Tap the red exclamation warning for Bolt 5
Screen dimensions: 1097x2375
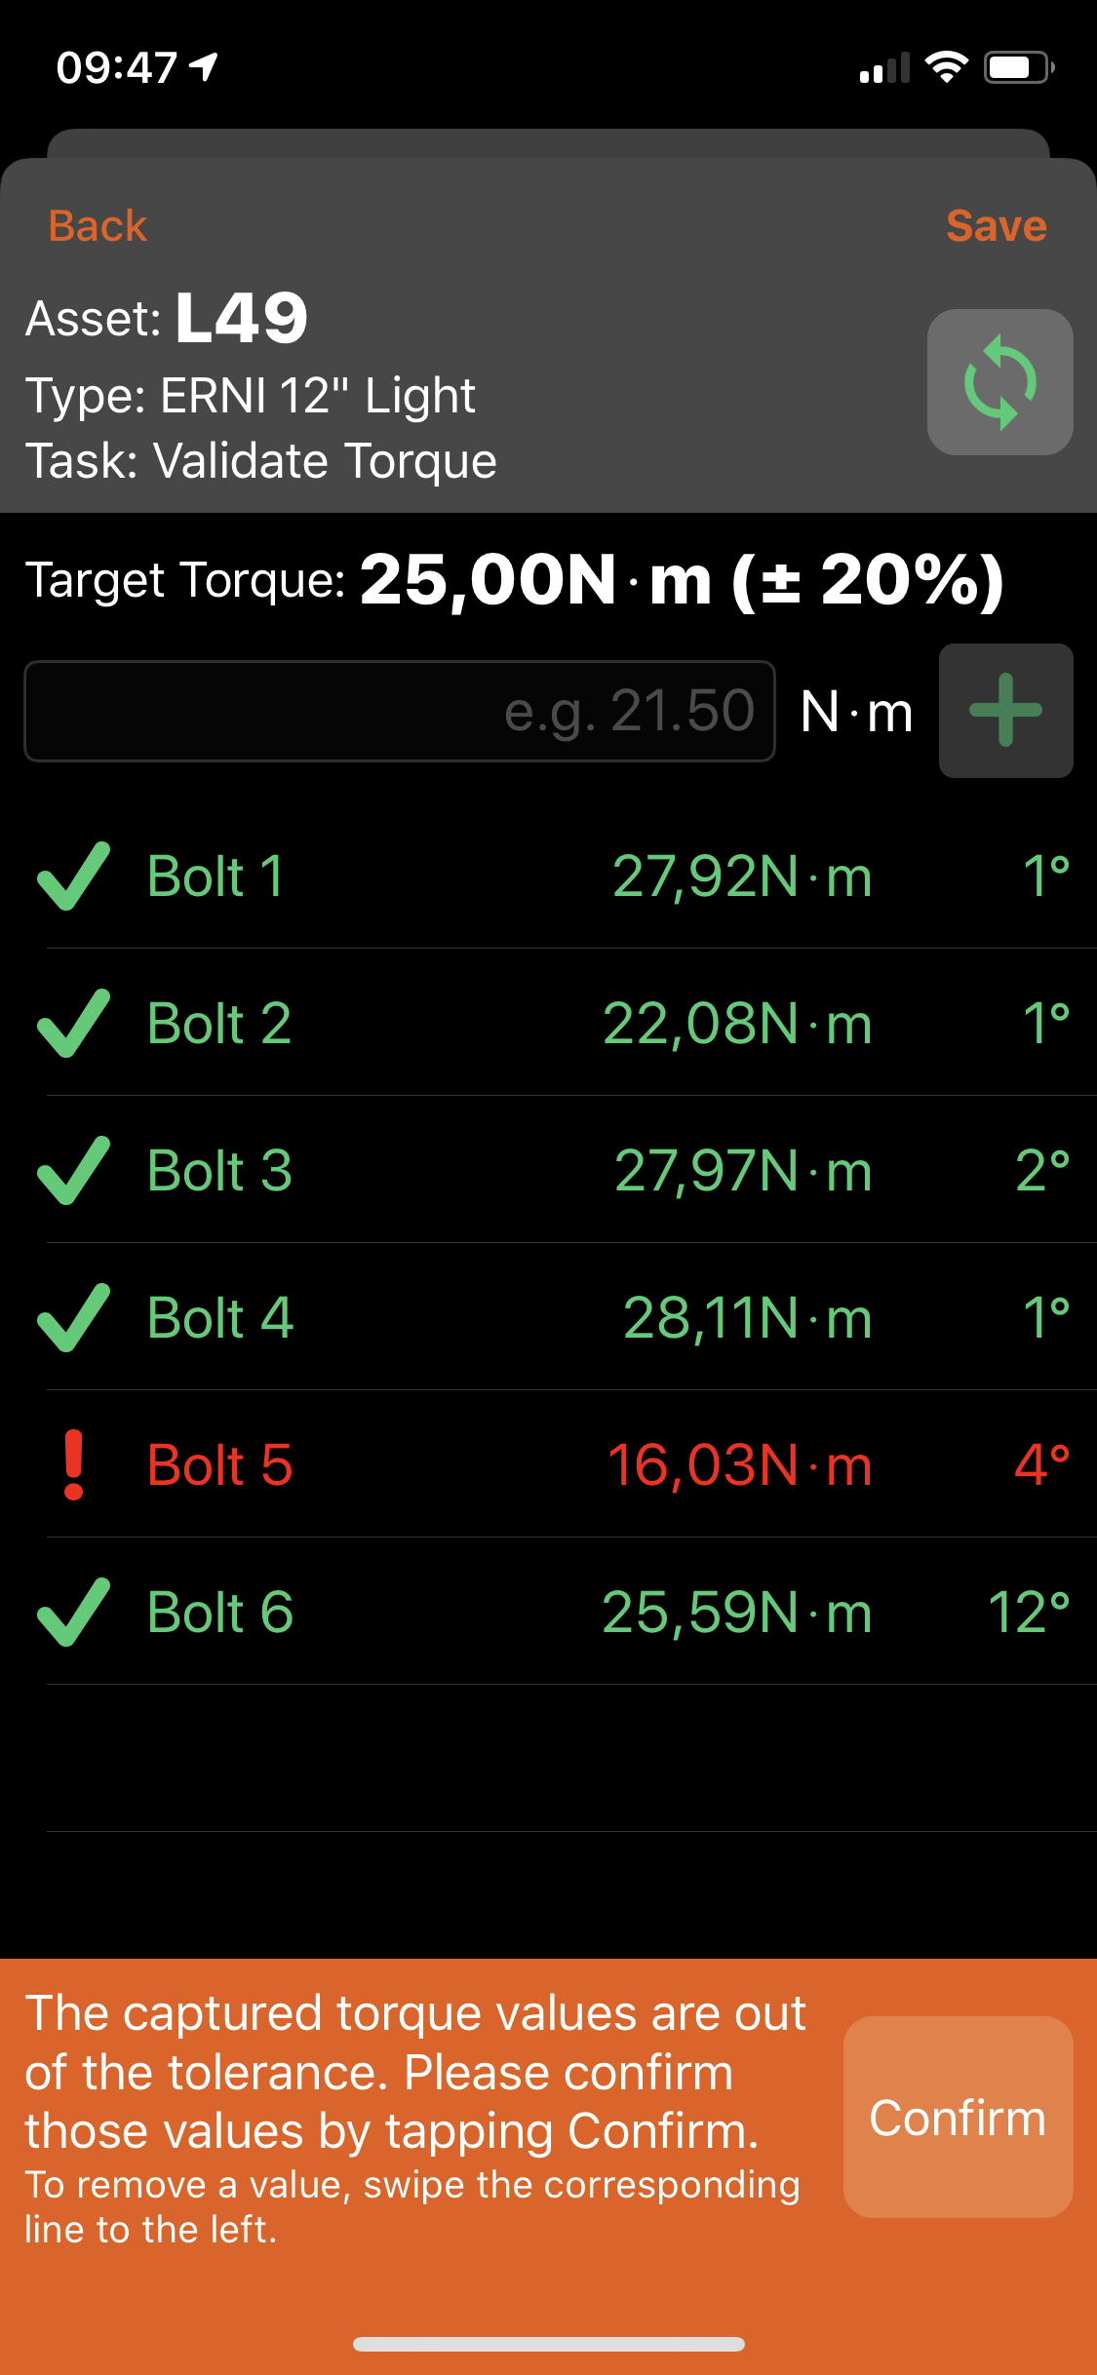[73, 1464]
